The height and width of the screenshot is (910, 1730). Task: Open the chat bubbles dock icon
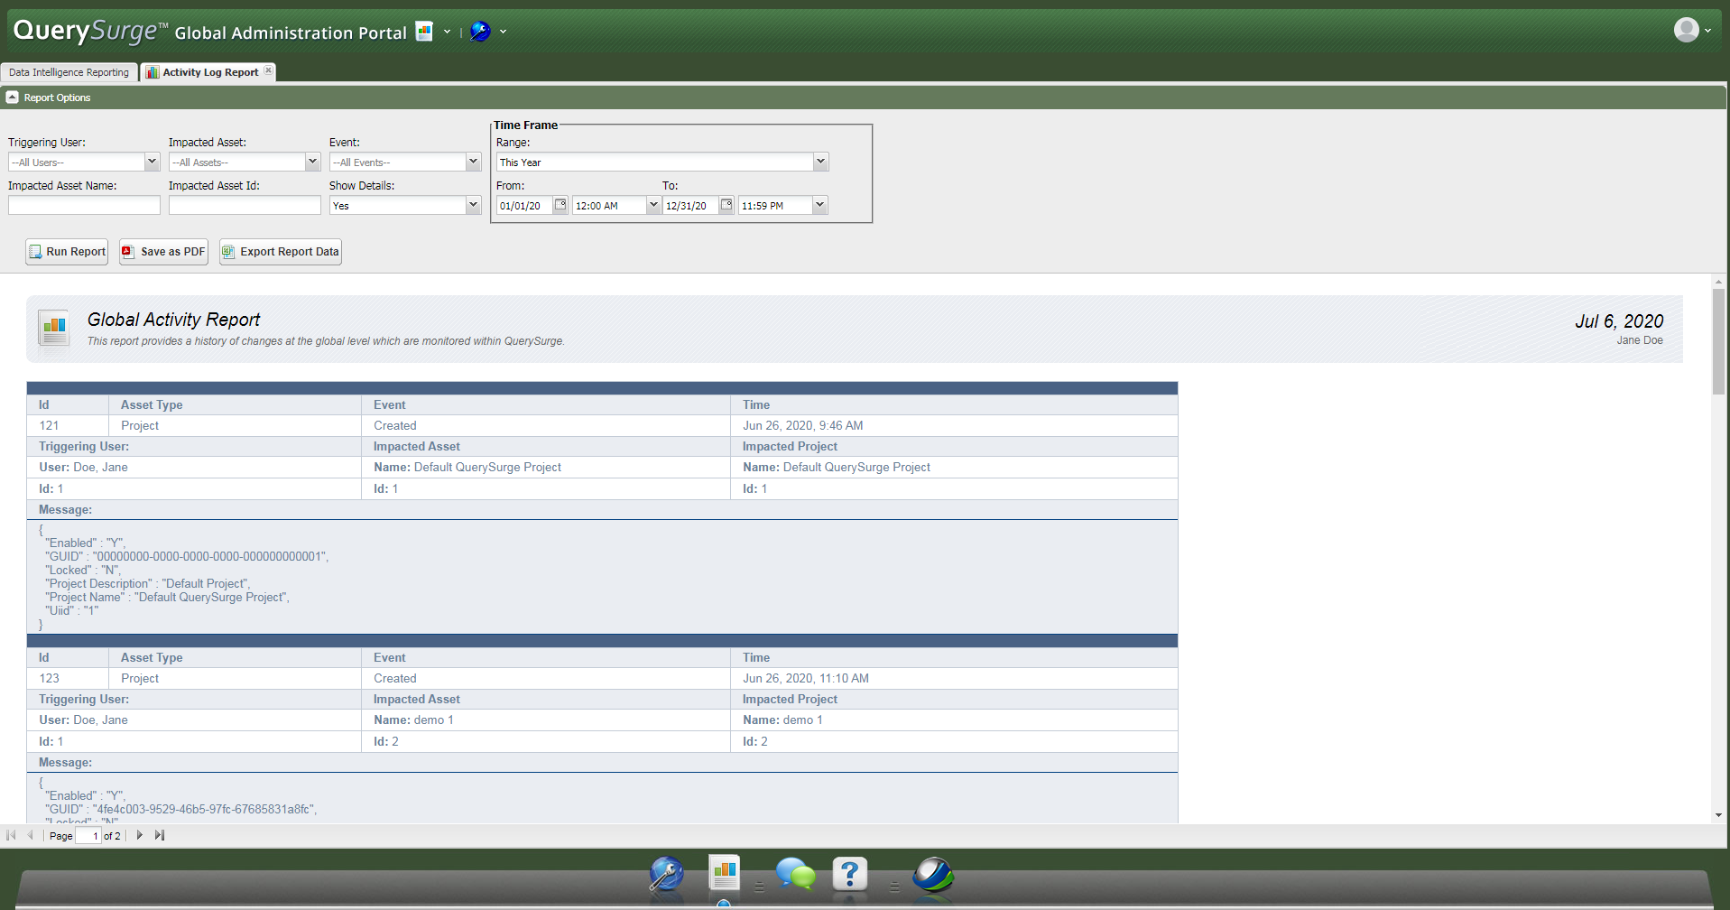click(x=794, y=874)
